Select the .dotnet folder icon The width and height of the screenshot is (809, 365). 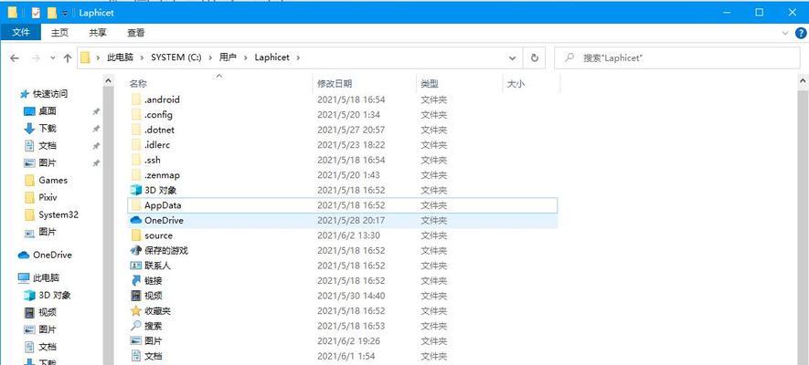135,130
